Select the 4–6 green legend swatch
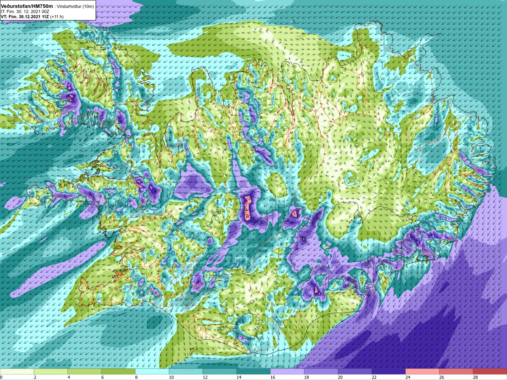Viewport: 507px width, 380px height. 84,372
